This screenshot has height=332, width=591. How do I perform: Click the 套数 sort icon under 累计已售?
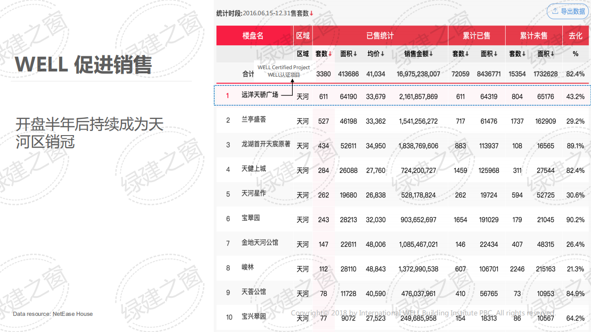[467, 53]
